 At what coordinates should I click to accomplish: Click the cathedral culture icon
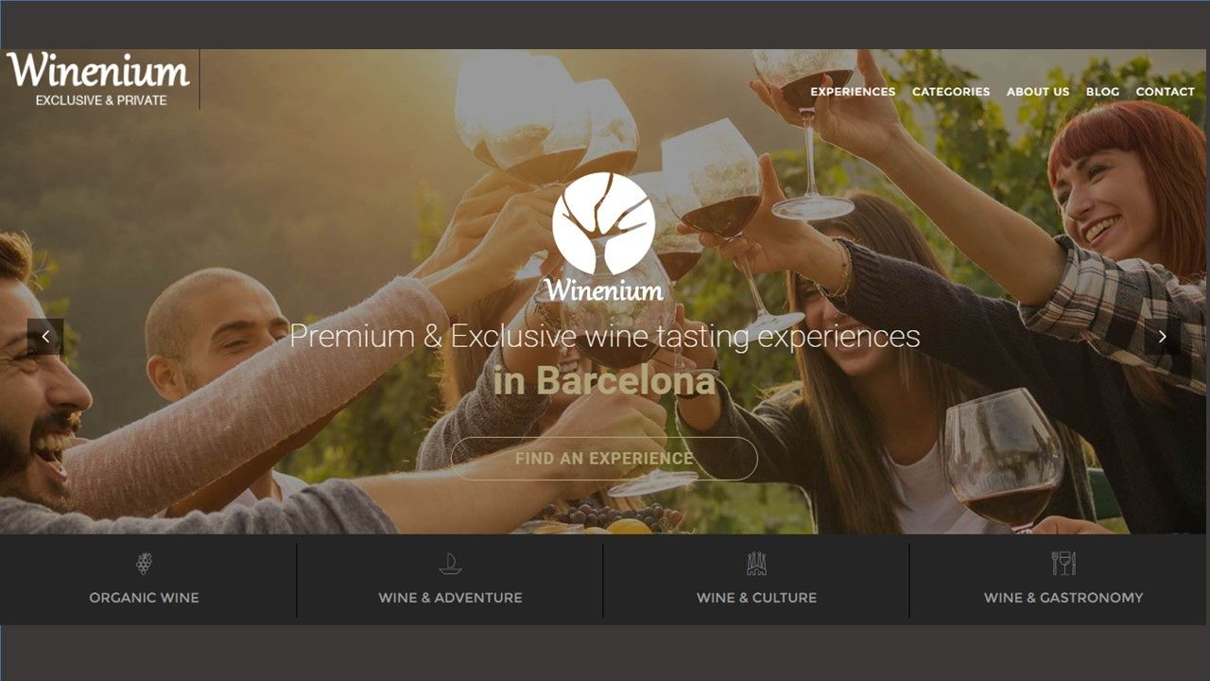pyautogui.click(x=756, y=564)
